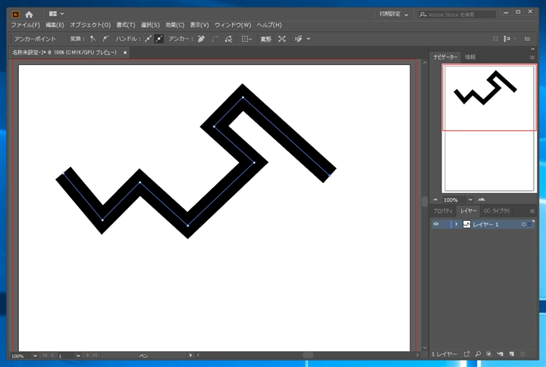The height and width of the screenshot is (367, 546).
Task: Click the create new layer icon
Action: coord(512,354)
